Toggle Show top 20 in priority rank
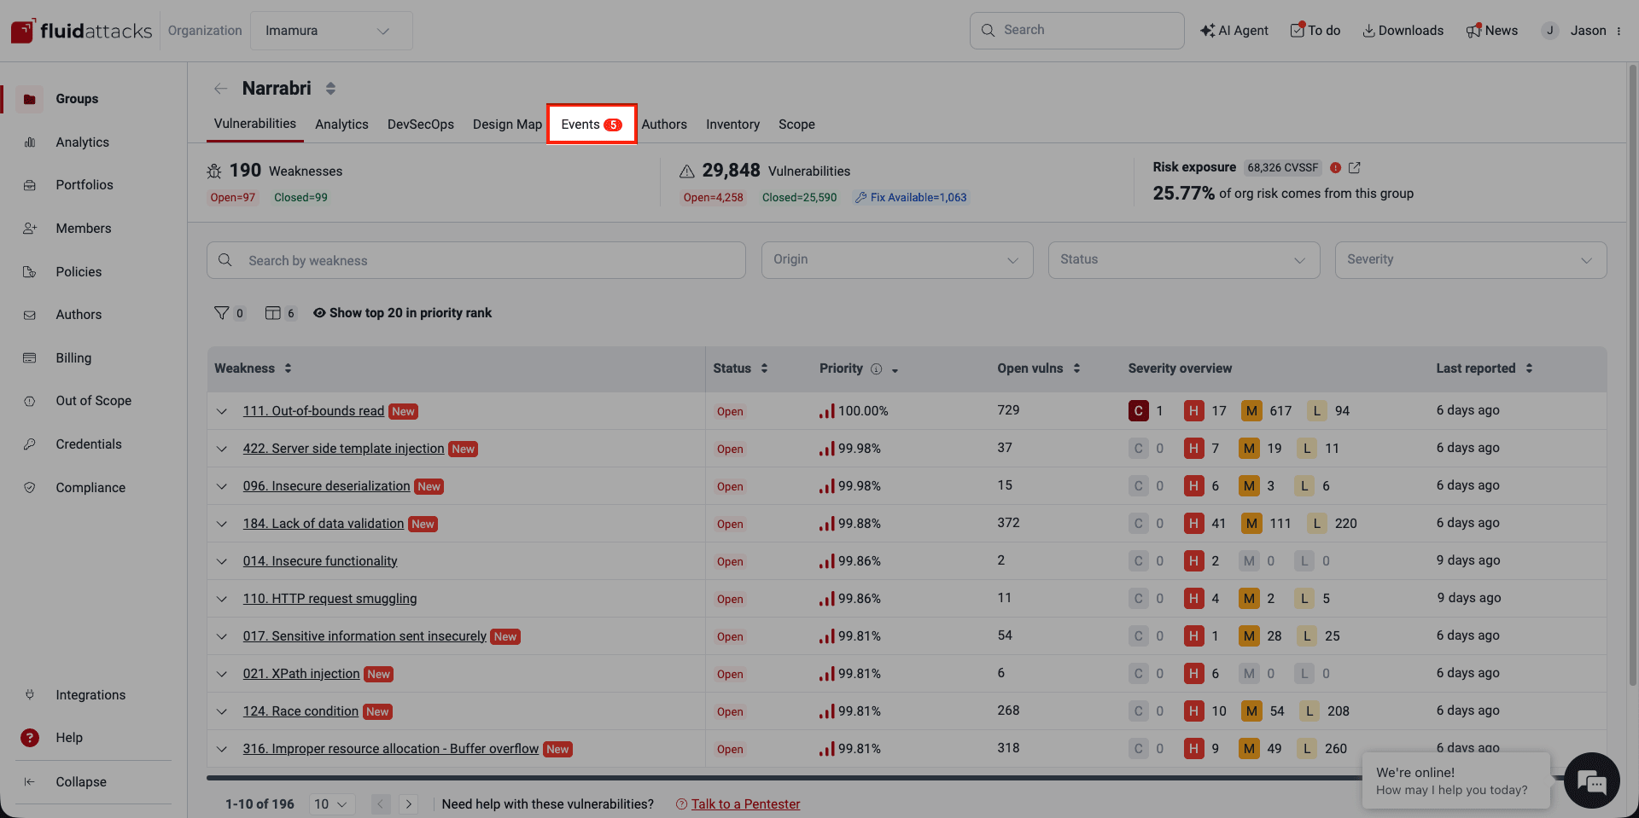Image resolution: width=1639 pixels, height=818 pixels. pos(402,312)
